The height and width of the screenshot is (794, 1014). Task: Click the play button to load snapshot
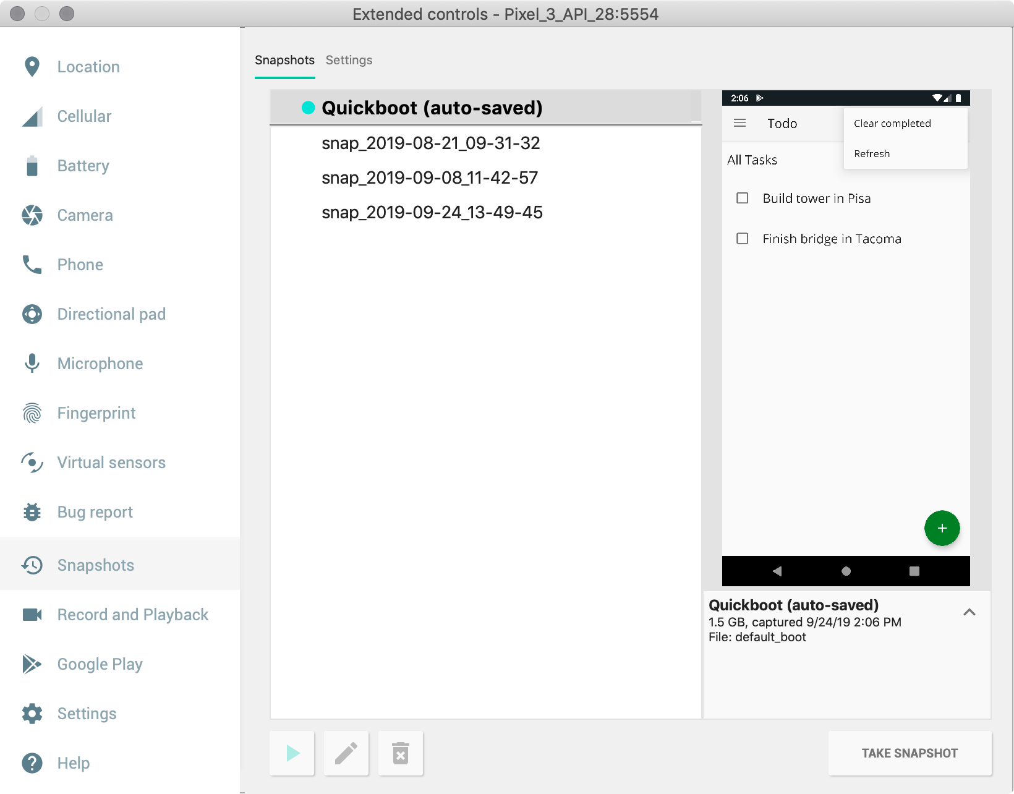point(292,753)
